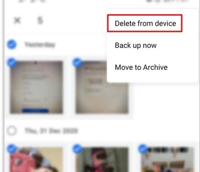Screen dimensions: 200x172
Task: Click the Yesterday date header label
Action: [40, 45]
